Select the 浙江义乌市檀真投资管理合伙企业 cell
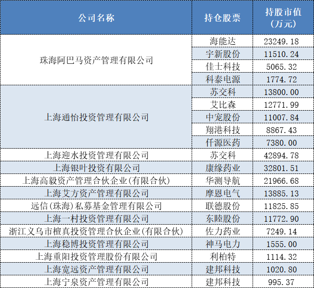314x288 pixels. (x=96, y=231)
